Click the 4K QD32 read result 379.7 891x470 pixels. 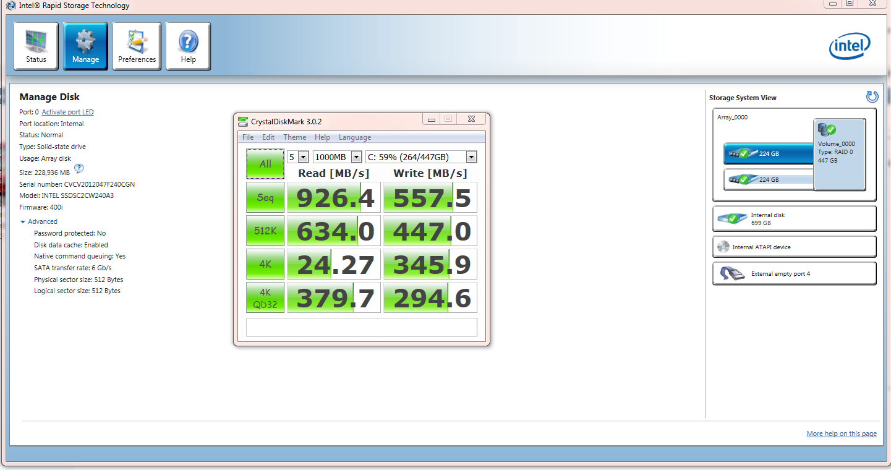pyautogui.click(x=334, y=297)
